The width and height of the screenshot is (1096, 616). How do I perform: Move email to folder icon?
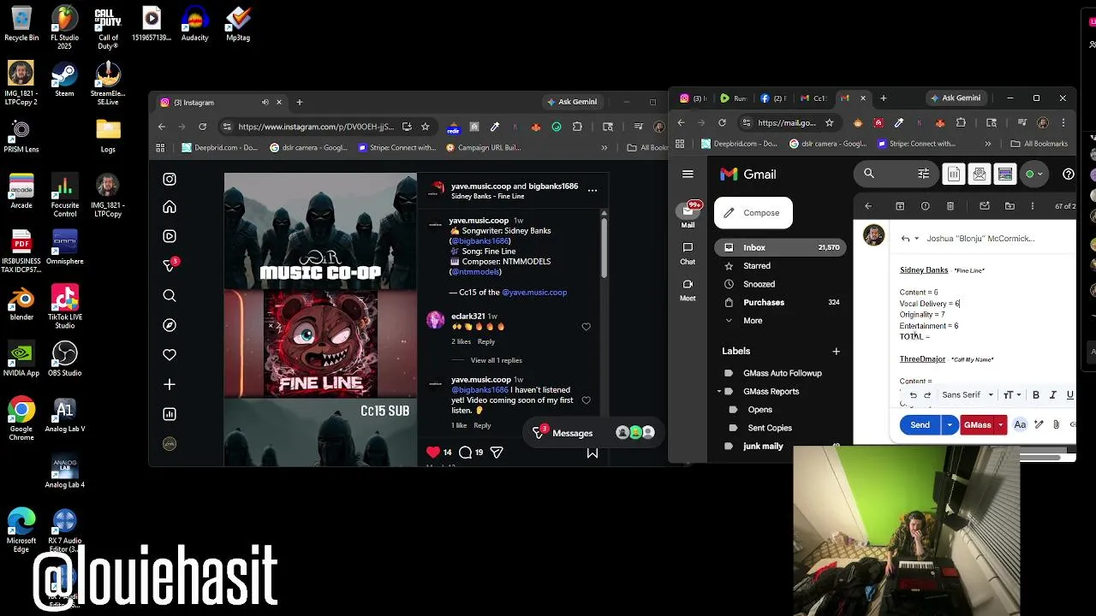pyautogui.click(x=1010, y=206)
